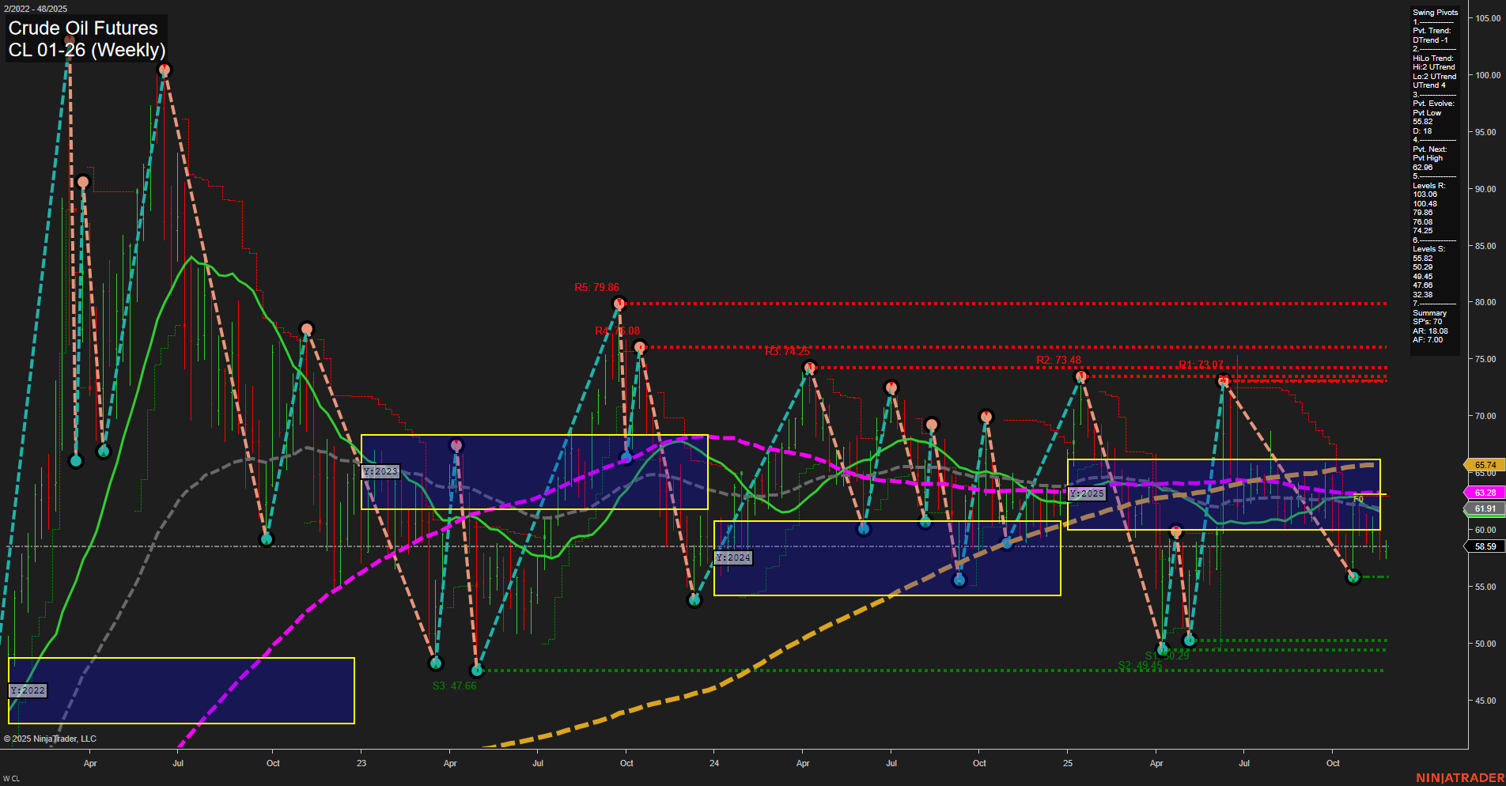Click the white 58.59 last price tag
This screenshot has height=786, width=1506.
1485,546
